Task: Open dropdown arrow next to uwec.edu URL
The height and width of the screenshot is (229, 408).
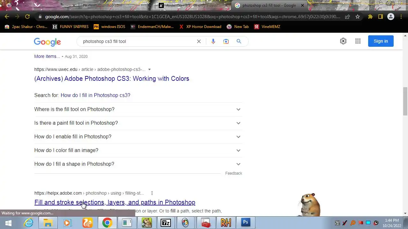Action: point(149,69)
